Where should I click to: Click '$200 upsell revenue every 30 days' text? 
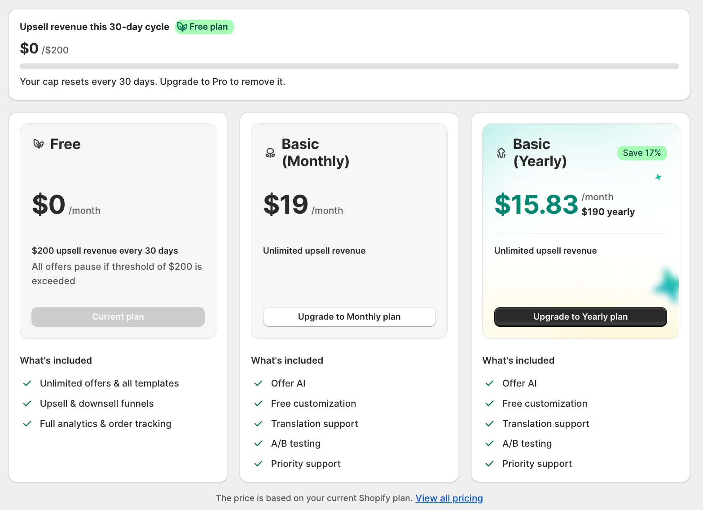(x=105, y=251)
